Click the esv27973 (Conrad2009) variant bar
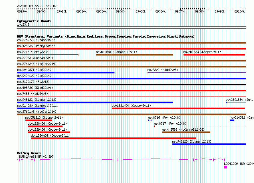This screenshot has width=254, height=183. (131, 61)
